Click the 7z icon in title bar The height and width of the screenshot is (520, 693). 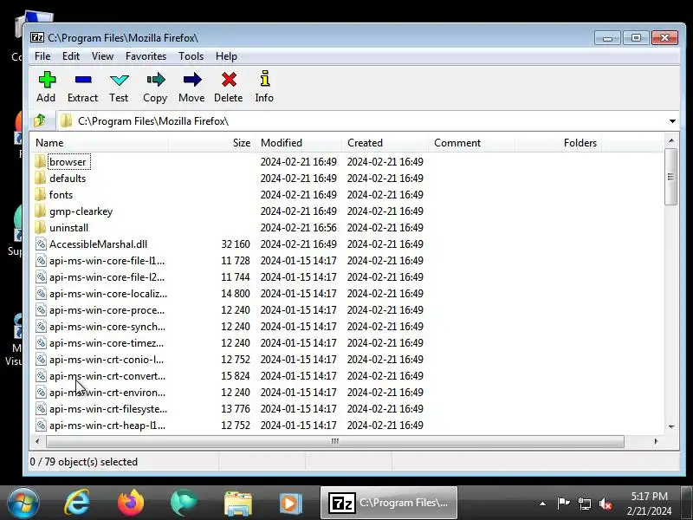(37, 37)
